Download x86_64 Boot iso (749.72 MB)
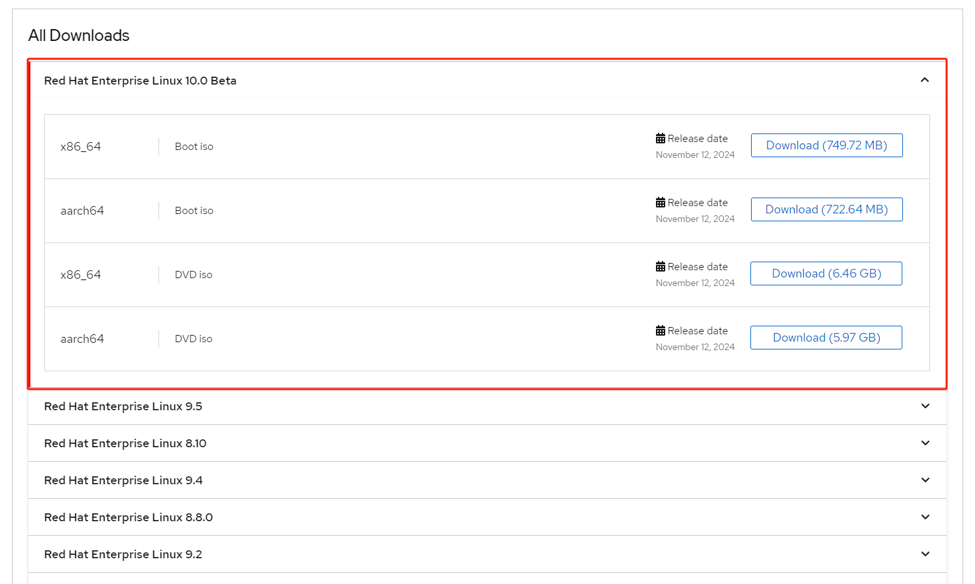The width and height of the screenshot is (975, 584). [826, 145]
